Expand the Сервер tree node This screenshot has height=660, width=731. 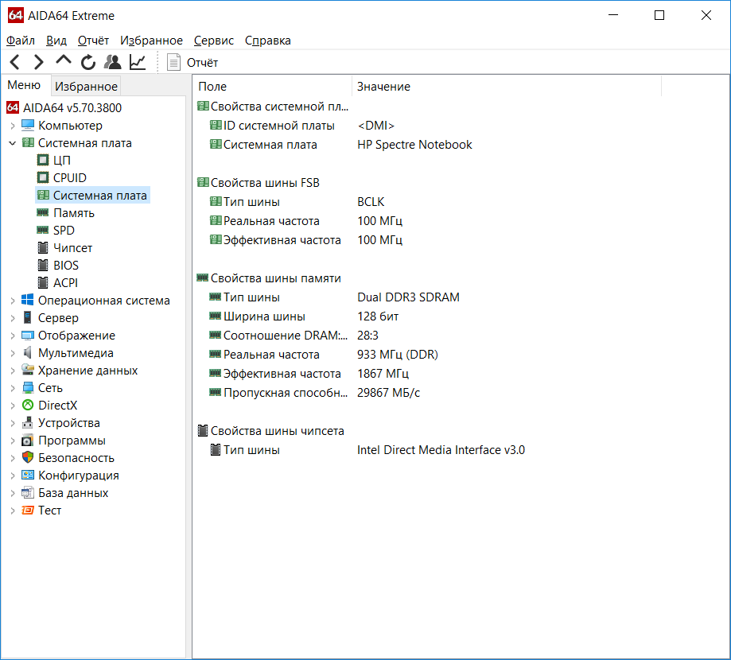(13, 318)
